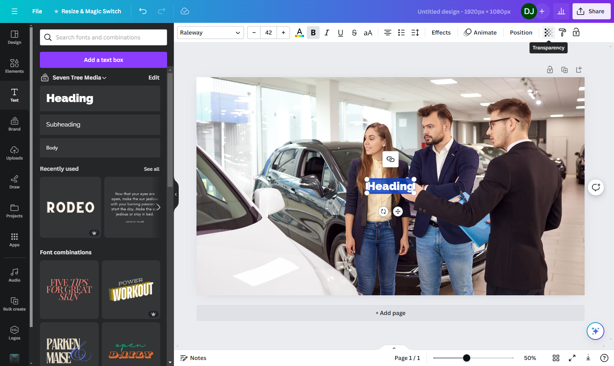Viewport: 614px width, 366px height.
Task: Click Add a text box button
Action: click(x=103, y=60)
